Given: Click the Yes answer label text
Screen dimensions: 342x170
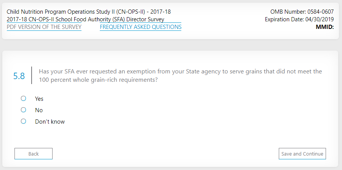Looking at the screenshot, I should click(x=39, y=99).
